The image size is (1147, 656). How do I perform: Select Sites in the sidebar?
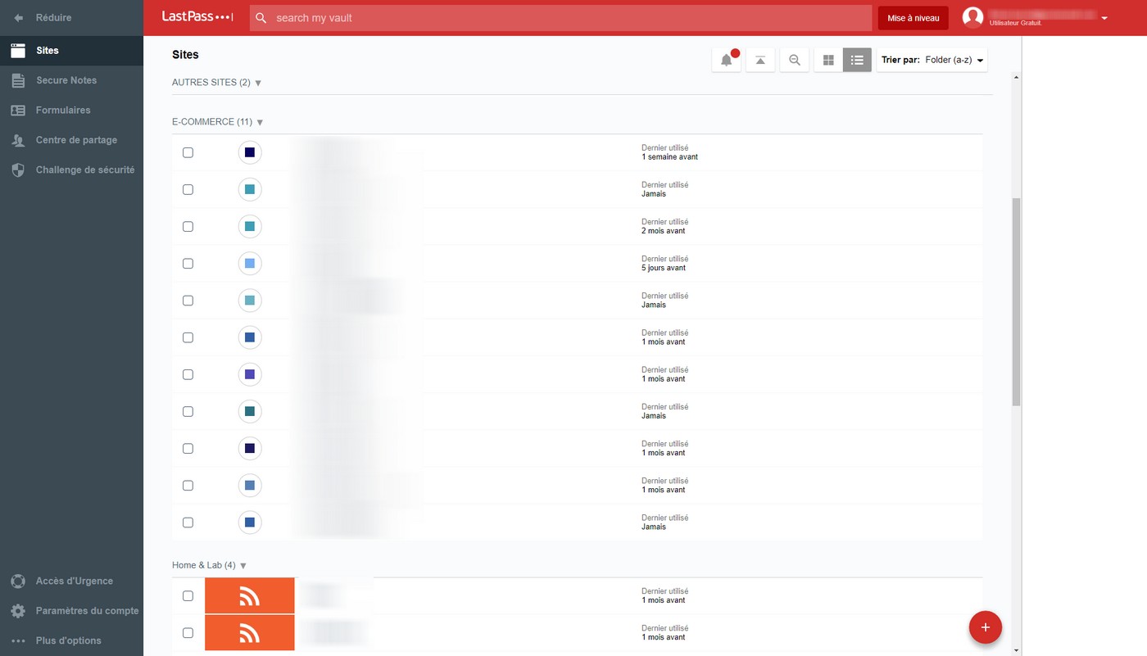point(71,51)
